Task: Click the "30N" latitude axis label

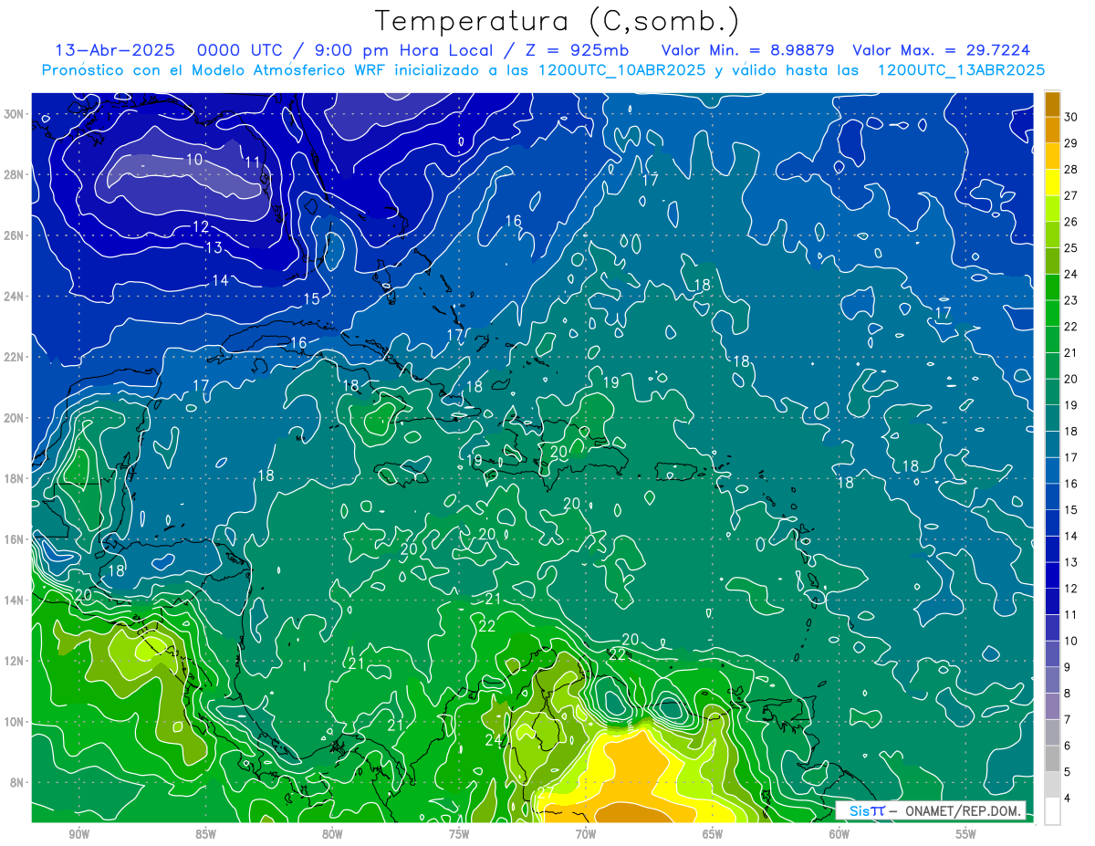Action: [14, 114]
